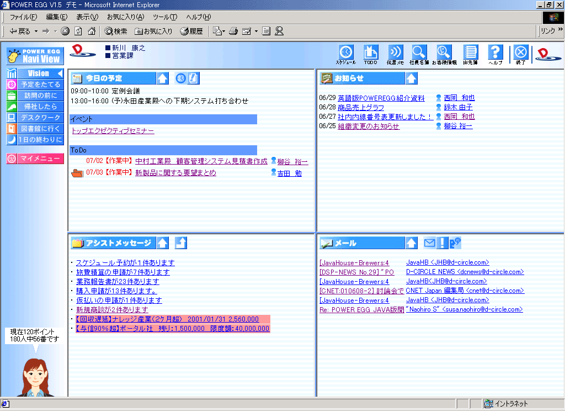565x411 pixels.
Task: Open the お気に入り(A) menu
Action: pos(125,17)
